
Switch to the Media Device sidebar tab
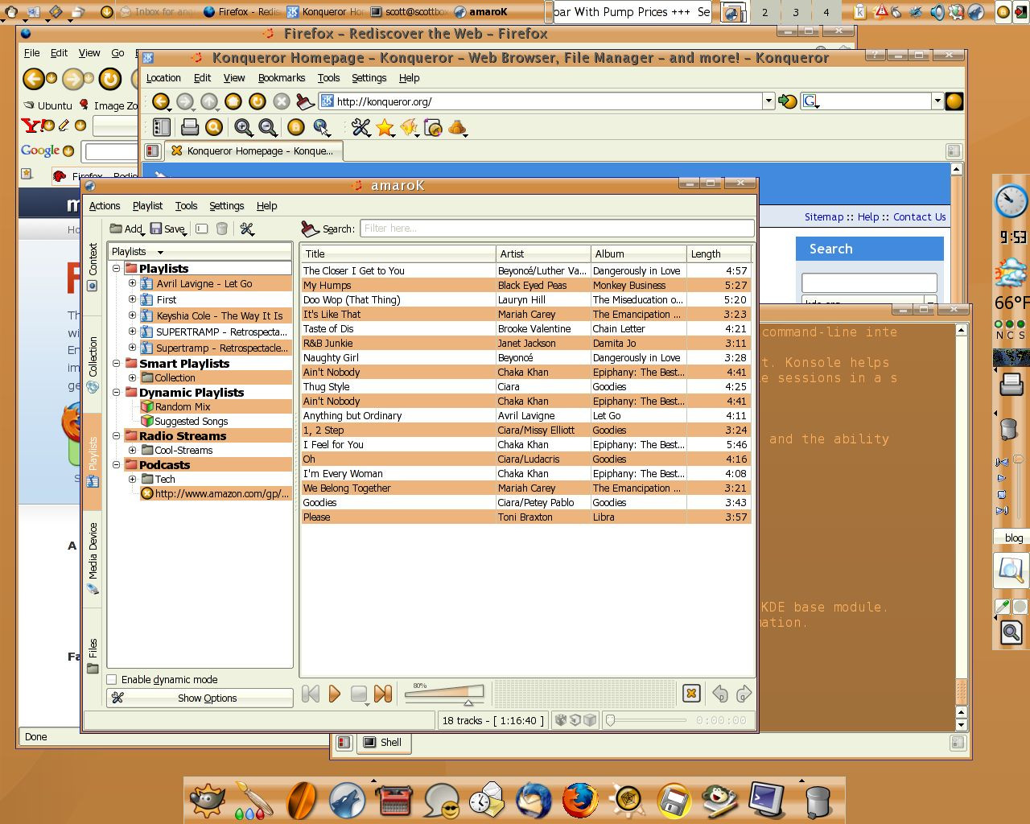pos(93,558)
